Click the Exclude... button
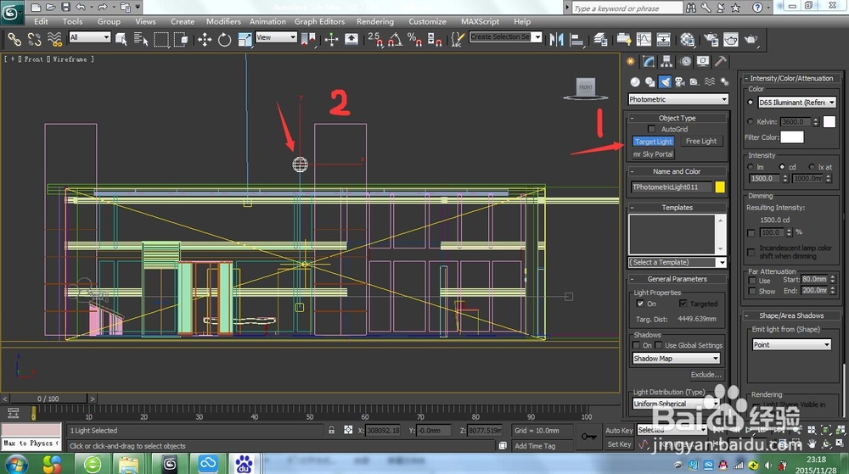Viewport: 849px width, 474px height. [x=706, y=375]
